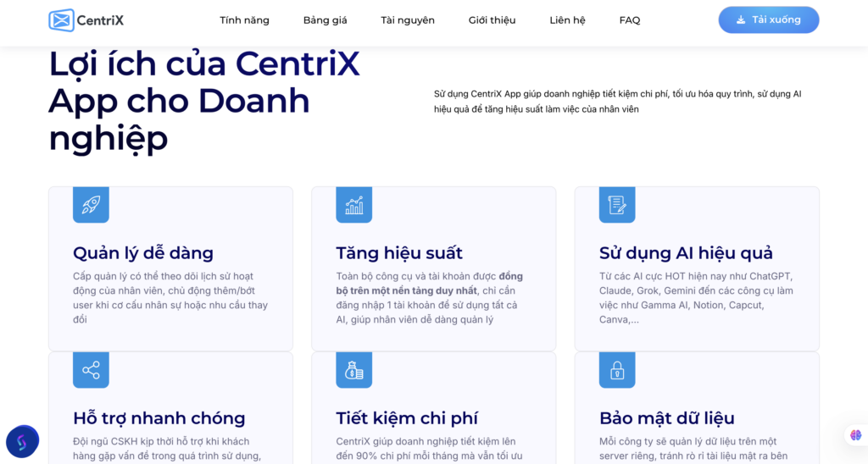Click the Hỗ trợ nhanh chóng heading

point(159,418)
